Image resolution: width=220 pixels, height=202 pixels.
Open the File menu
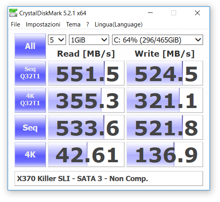pos(15,24)
